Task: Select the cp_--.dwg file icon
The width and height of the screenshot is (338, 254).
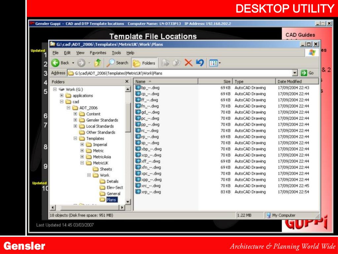Action: pyautogui.click(x=138, y=94)
